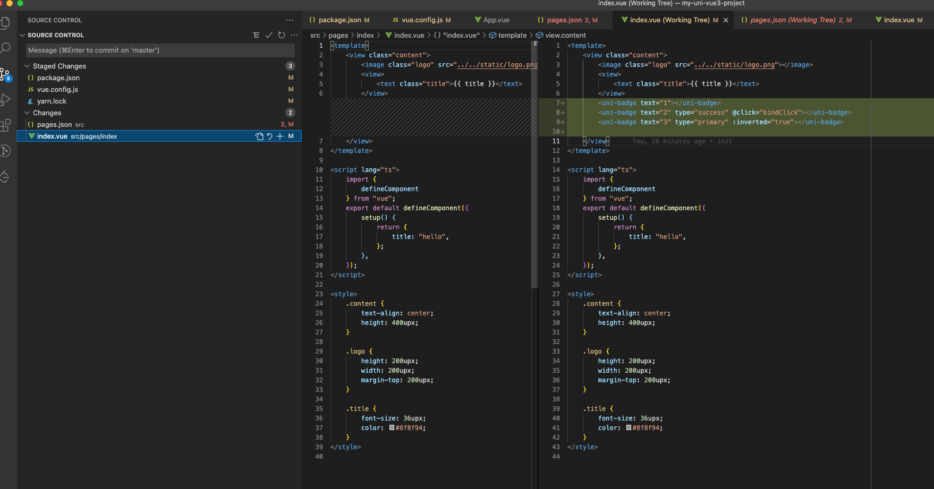Click the commit message input field

click(158, 50)
